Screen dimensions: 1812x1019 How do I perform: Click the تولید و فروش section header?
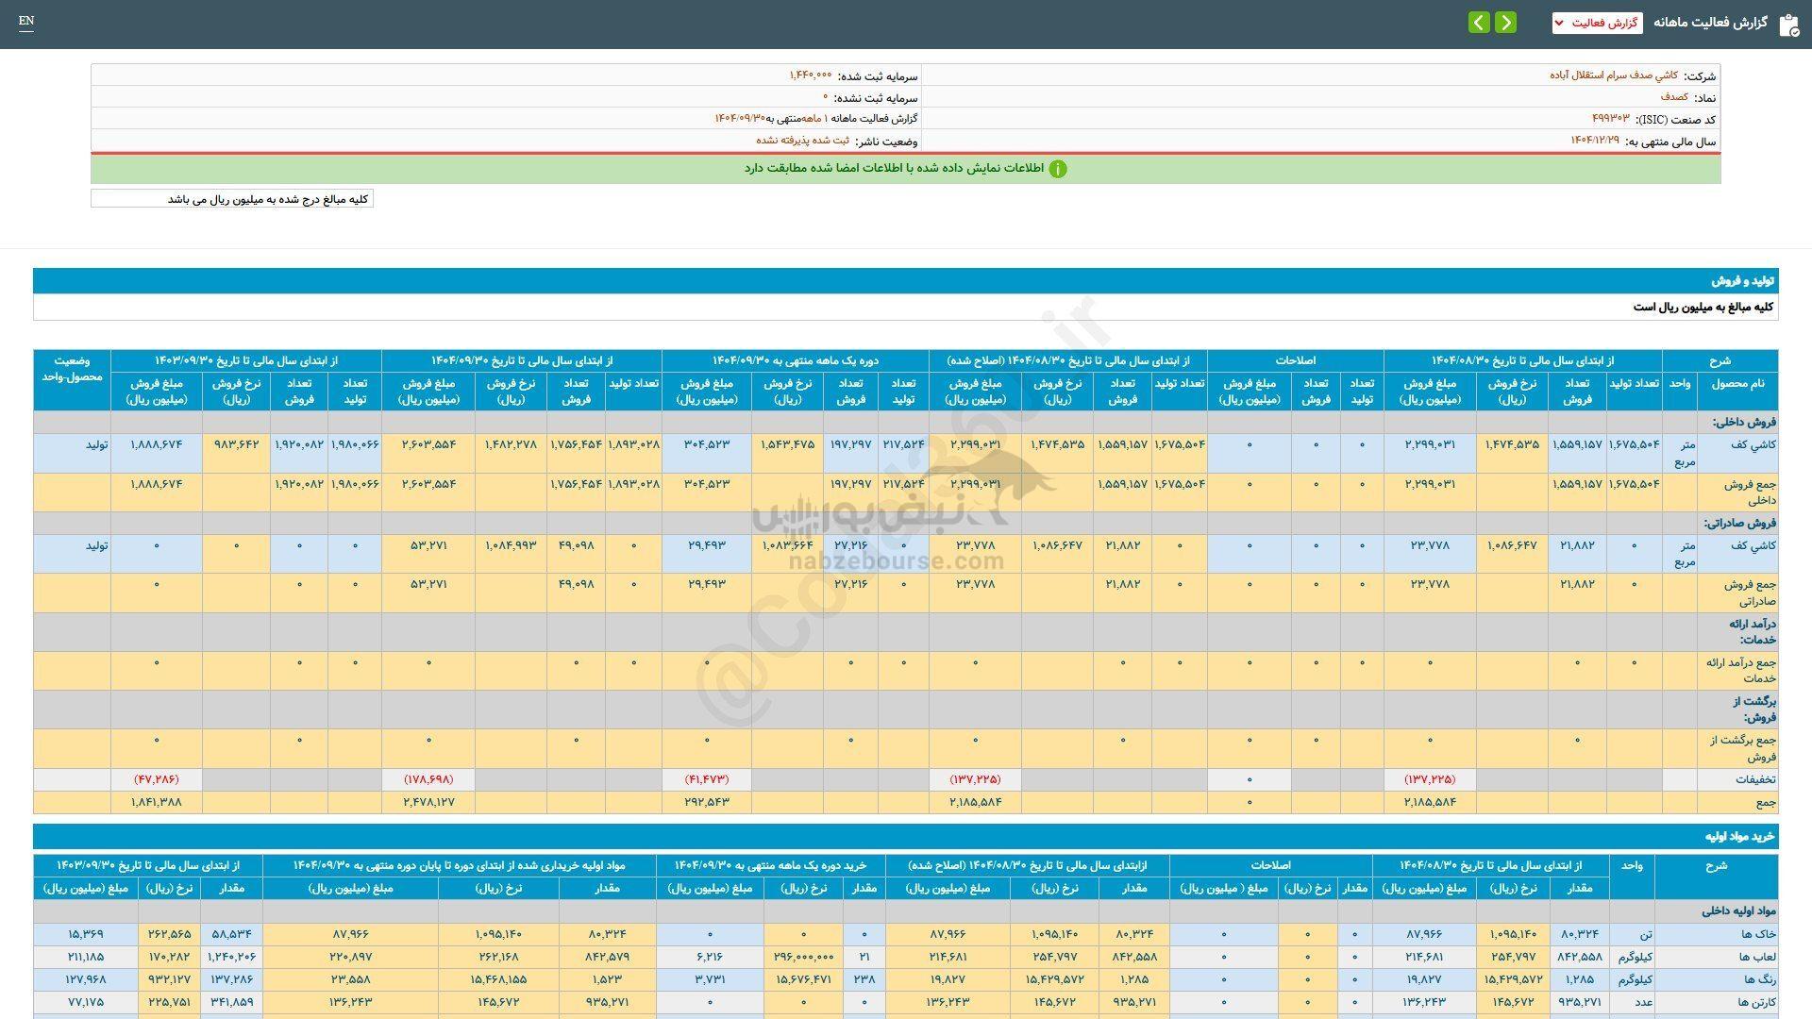coord(1744,281)
